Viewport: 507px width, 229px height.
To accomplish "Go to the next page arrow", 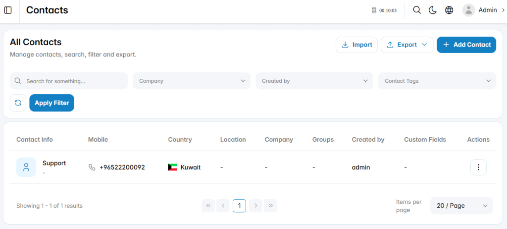I will [255, 206].
